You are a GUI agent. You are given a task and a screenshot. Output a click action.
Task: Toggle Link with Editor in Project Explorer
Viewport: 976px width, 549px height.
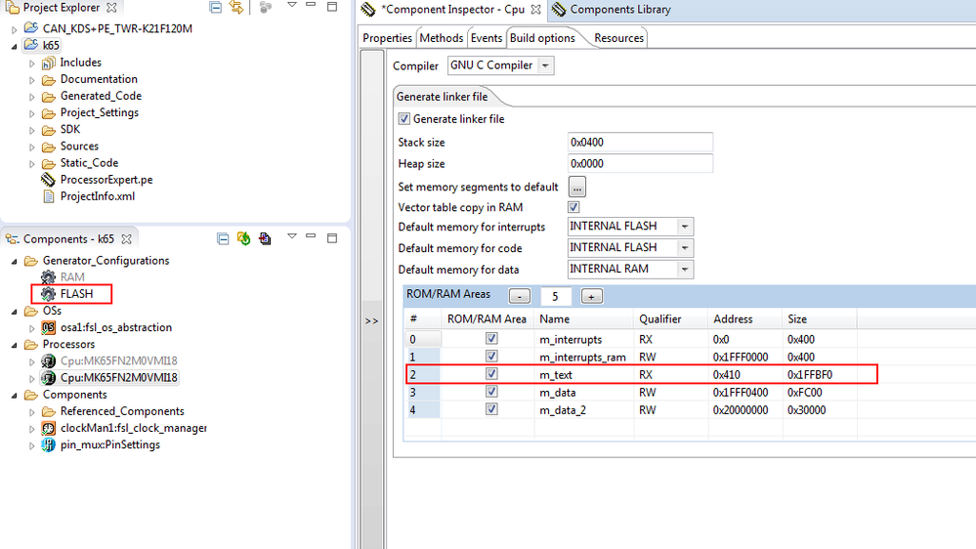236,8
